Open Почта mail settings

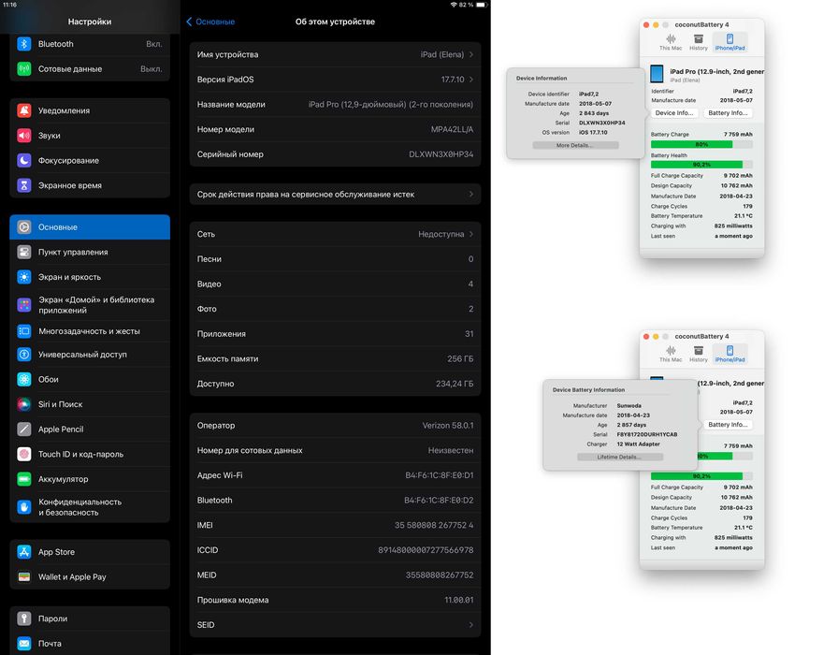(x=90, y=643)
